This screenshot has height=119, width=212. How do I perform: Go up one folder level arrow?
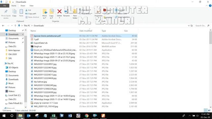coord(15,26)
